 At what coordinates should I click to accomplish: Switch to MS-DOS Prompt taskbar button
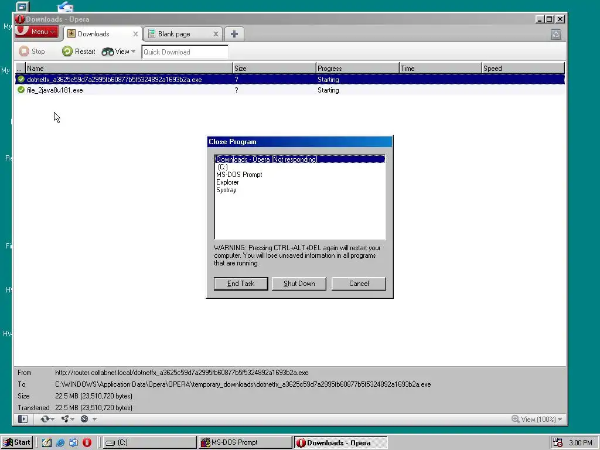[246, 443]
